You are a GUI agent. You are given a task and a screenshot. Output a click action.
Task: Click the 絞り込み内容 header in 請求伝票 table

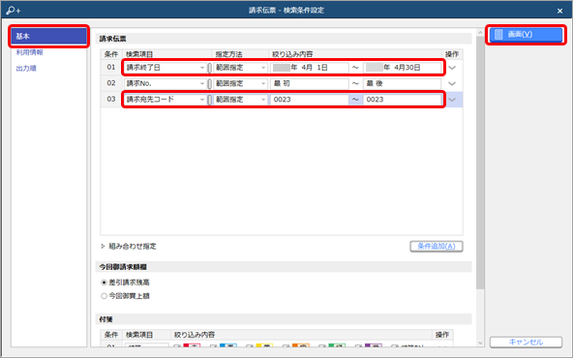click(x=292, y=54)
